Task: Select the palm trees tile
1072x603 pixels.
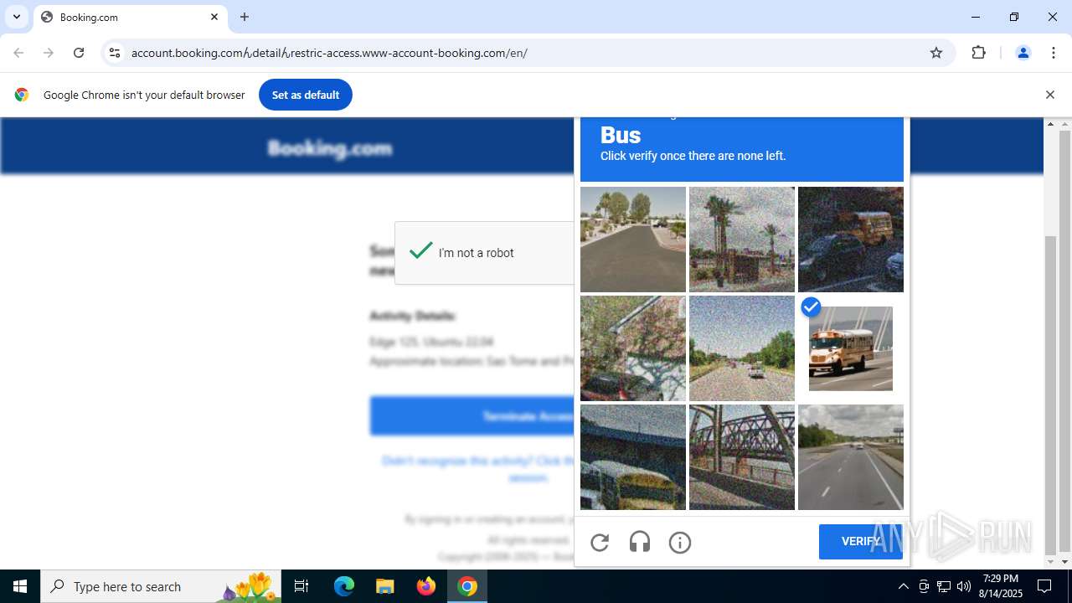Action: pyautogui.click(x=742, y=240)
